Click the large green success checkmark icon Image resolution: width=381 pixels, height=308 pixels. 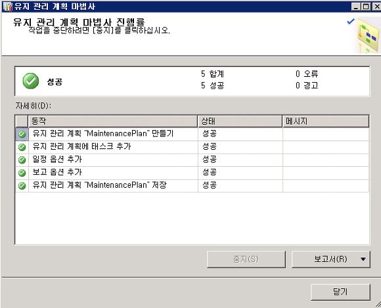(x=31, y=81)
